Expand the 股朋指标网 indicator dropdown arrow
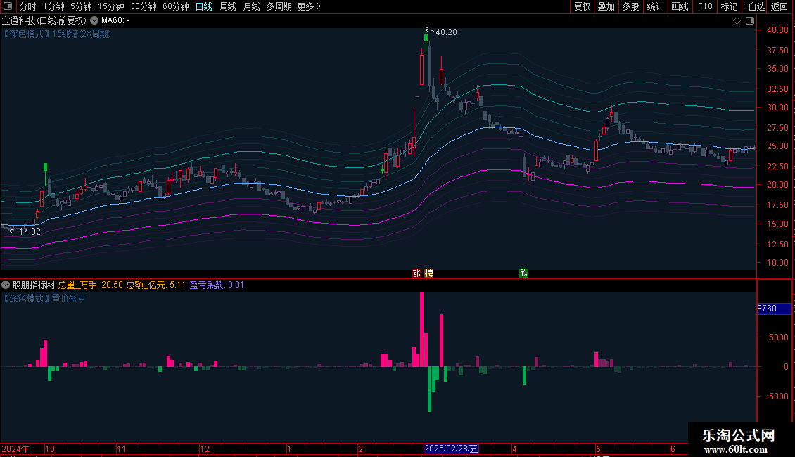This screenshot has height=457, width=795. click(x=6, y=285)
